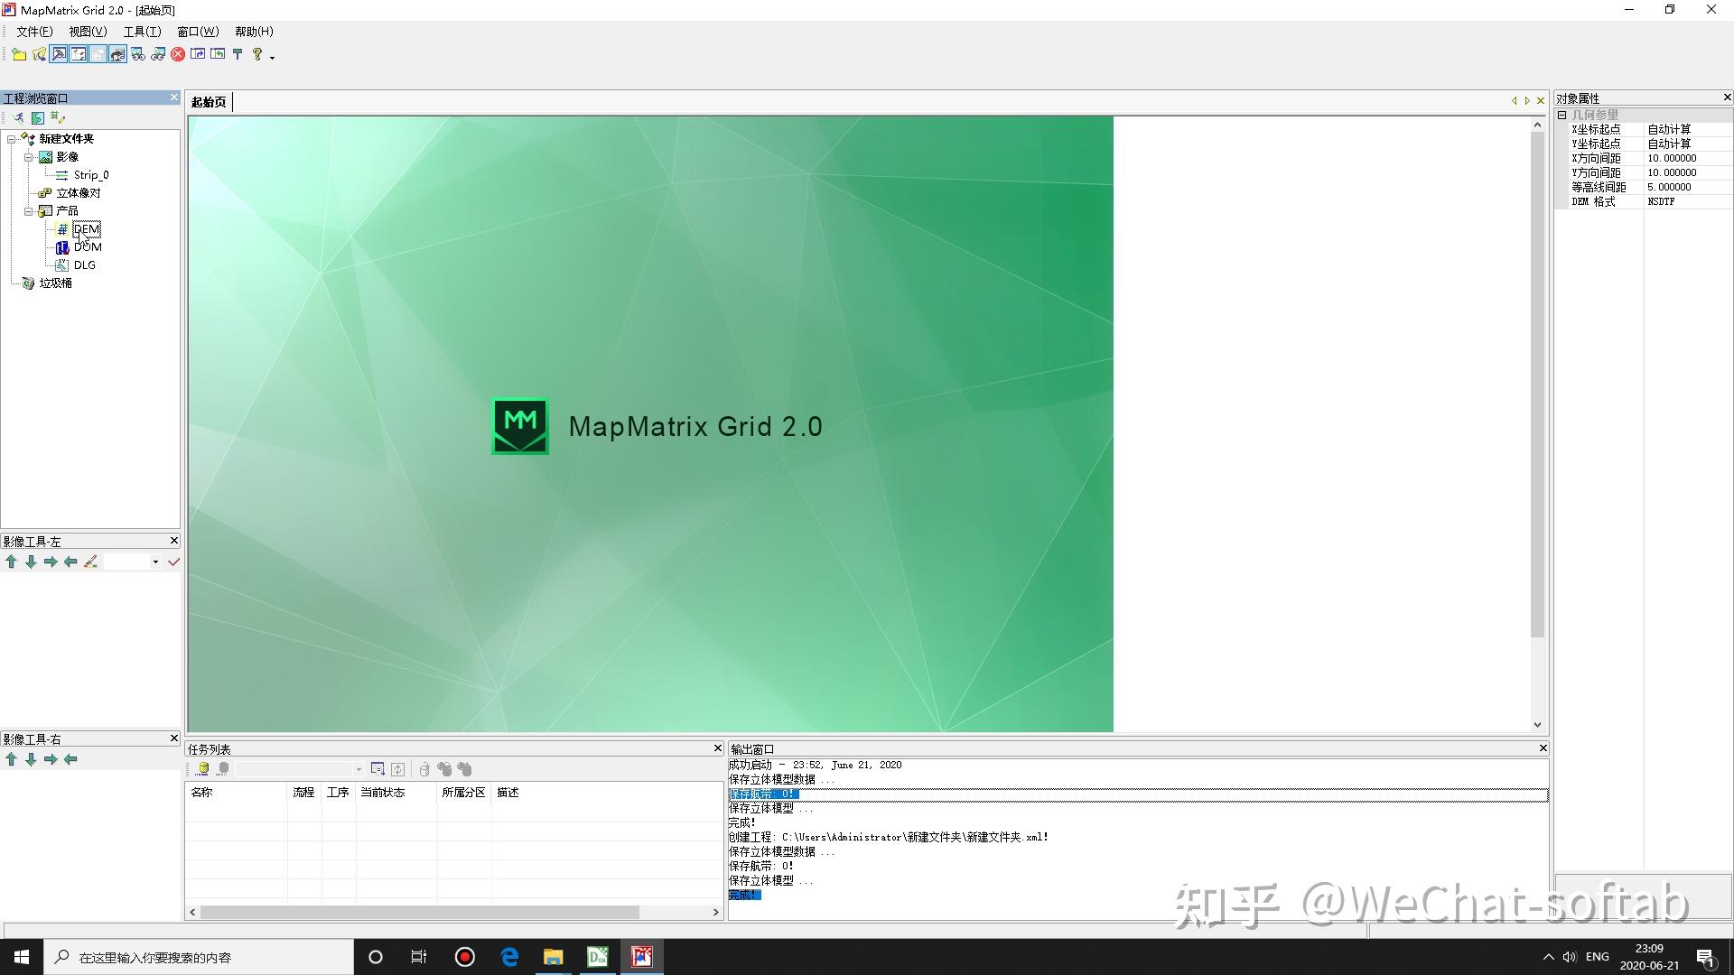Viewport: 1734px width, 975px height.
Task: Click the forward navigation arrow beside the tab bar
Action: click(x=1526, y=100)
